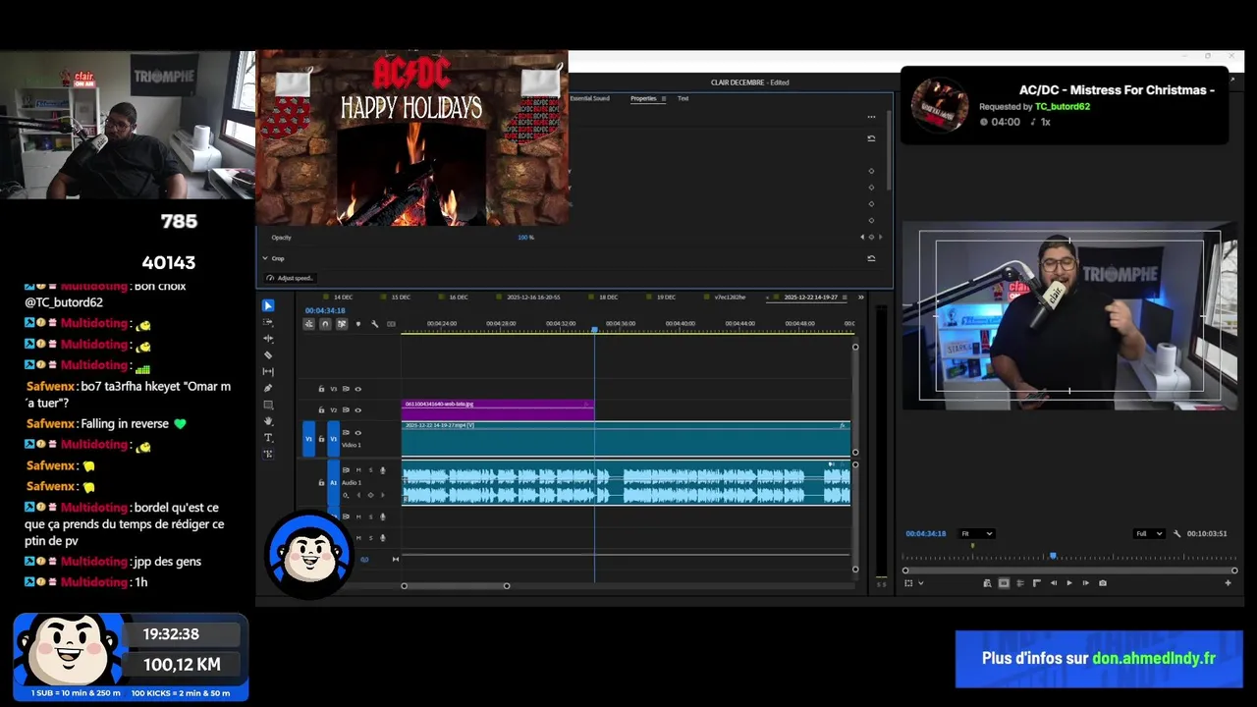Click the timeline horizontal zoom scrollbar

pos(455,586)
